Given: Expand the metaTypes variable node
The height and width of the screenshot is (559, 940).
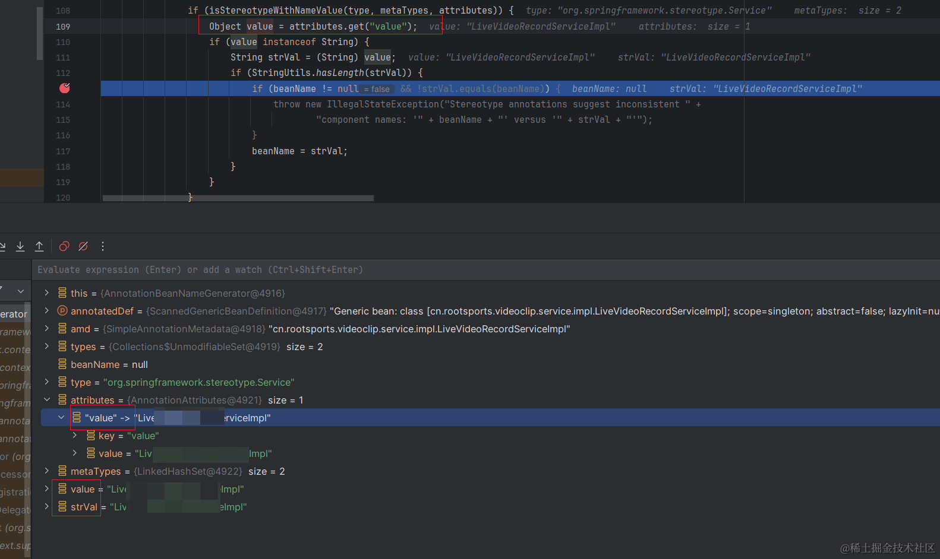Looking at the screenshot, I should coord(47,471).
